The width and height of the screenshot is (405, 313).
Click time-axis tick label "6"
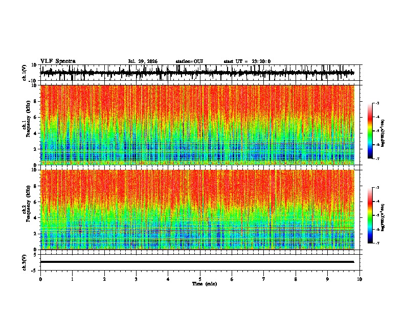click(x=232, y=279)
